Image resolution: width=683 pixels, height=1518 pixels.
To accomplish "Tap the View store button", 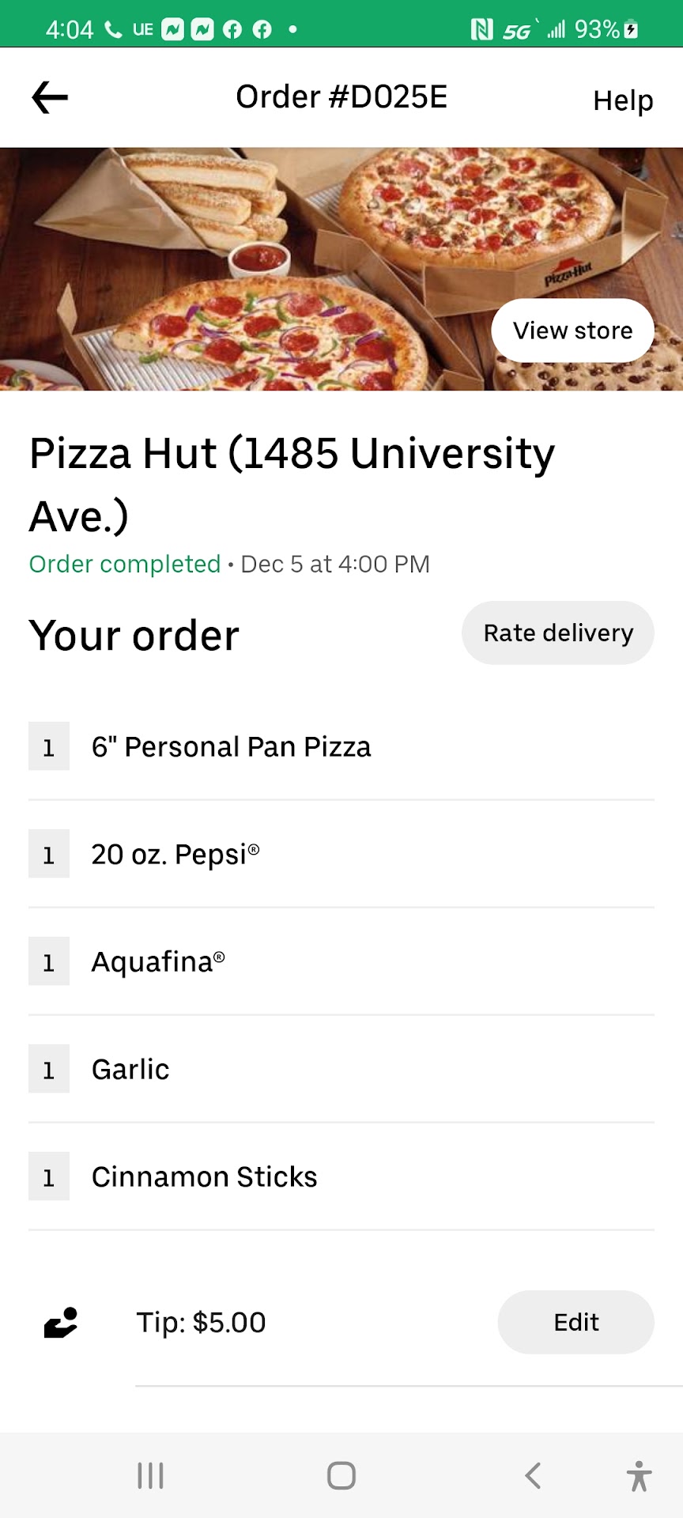I will point(572,330).
